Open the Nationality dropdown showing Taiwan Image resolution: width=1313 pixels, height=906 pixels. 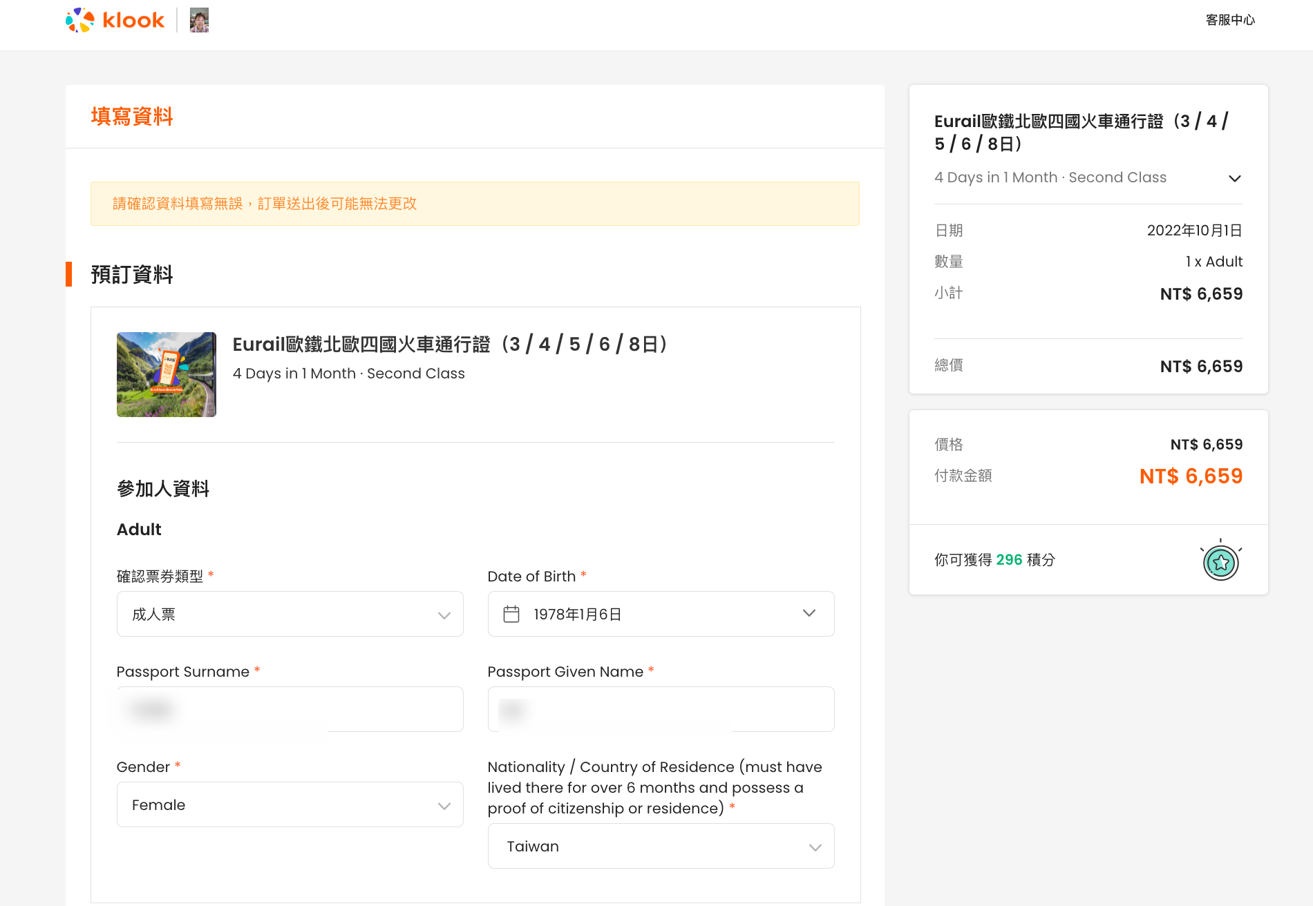tap(661, 846)
